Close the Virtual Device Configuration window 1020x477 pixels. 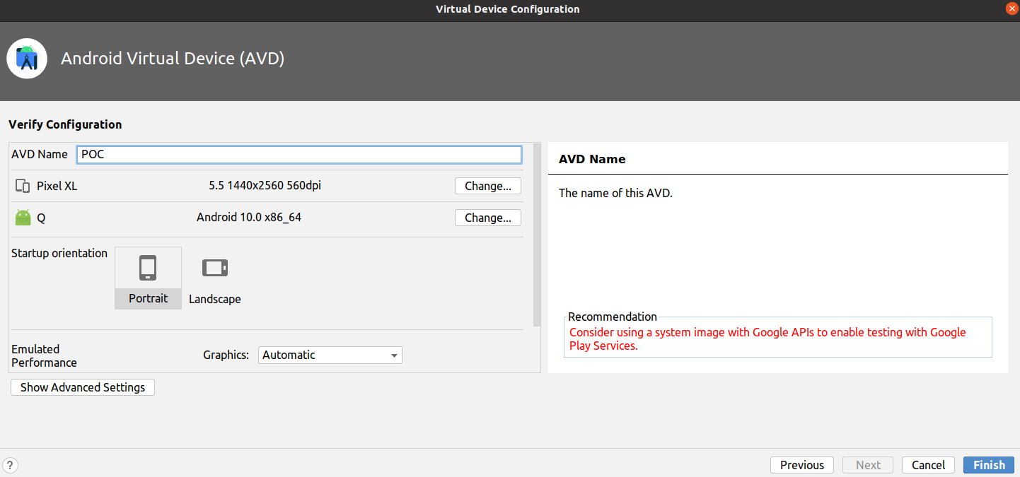coord(1011,9)
